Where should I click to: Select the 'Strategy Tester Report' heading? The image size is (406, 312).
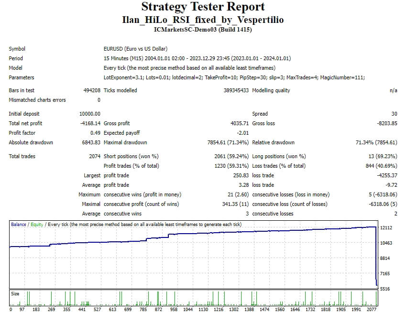[203, 7]
